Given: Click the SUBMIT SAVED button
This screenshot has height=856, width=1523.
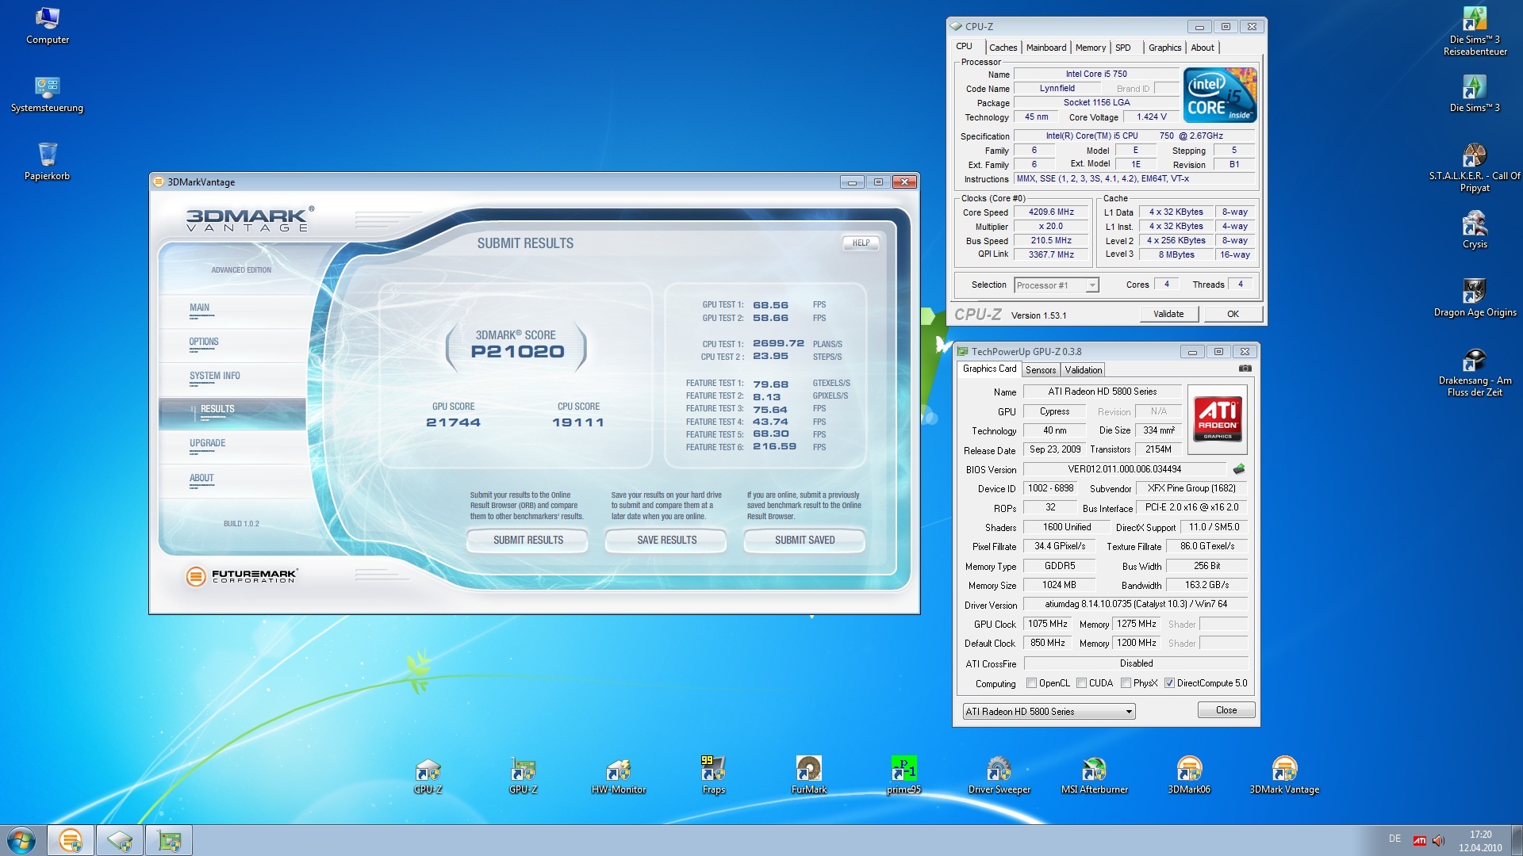Looking at the screenshot, I should click(x=804, y=541).
